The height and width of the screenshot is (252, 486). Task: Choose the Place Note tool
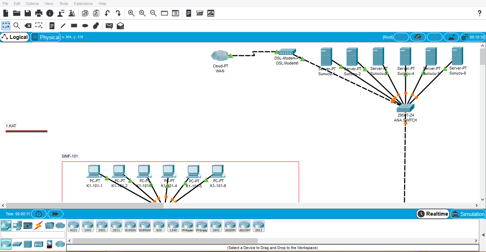click(52, 26)
